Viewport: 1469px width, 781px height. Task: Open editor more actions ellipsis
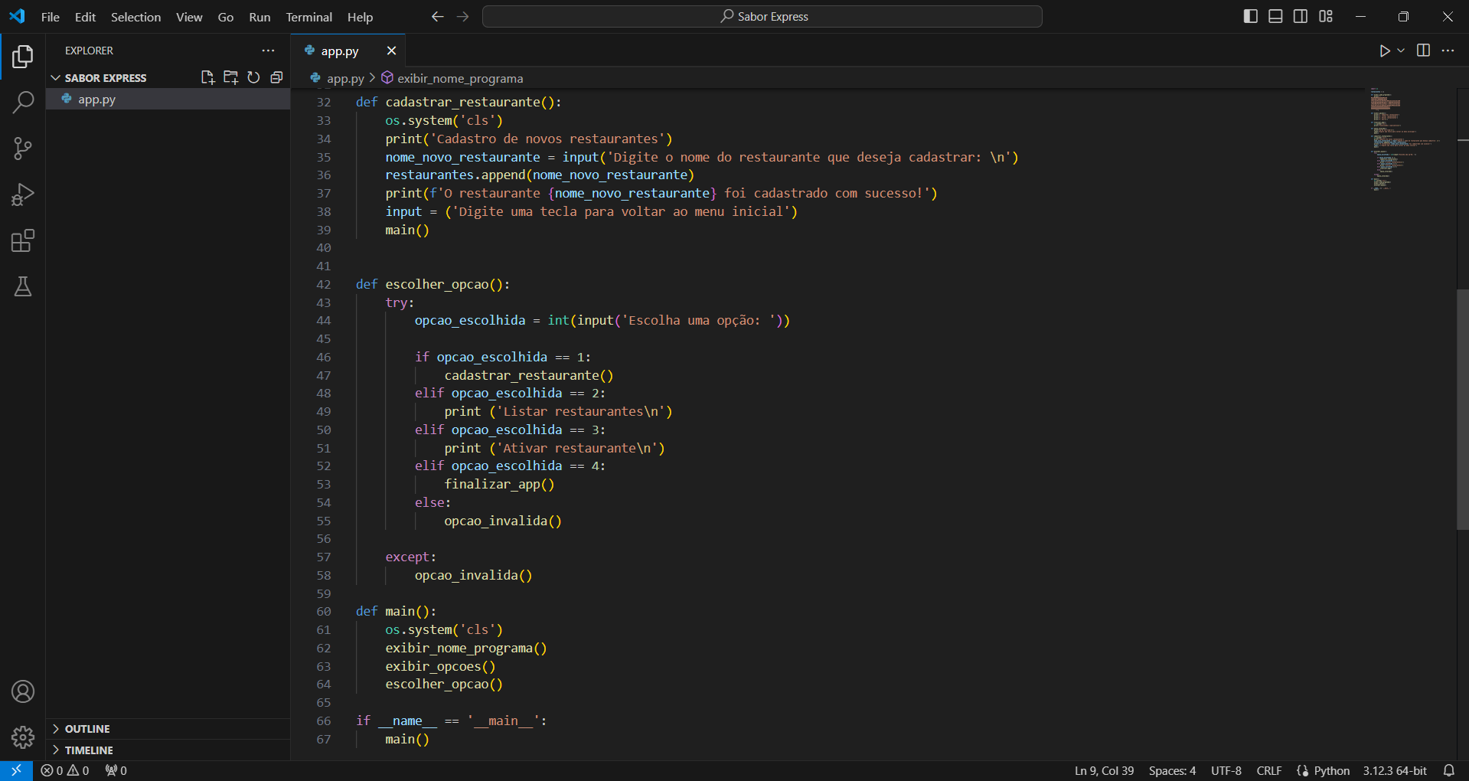point(1448,51)
